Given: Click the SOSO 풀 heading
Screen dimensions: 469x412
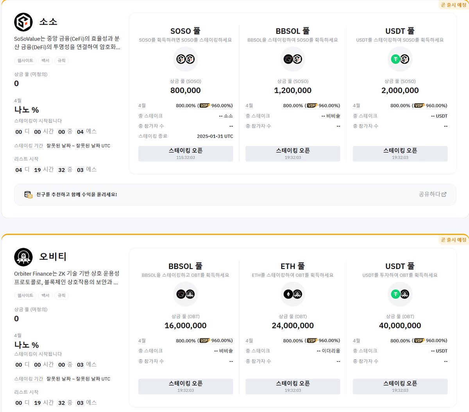Looking at the screenshot, I should 186,31.
